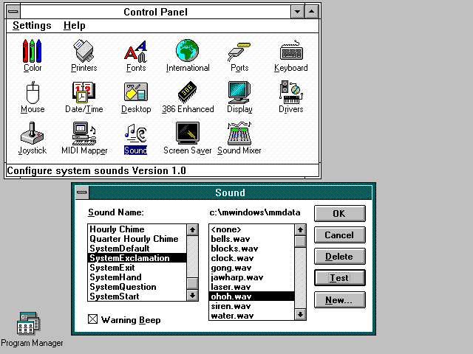473x354 pixels.
Task: Open the Help menu
Action: click(x=74, y=26)
